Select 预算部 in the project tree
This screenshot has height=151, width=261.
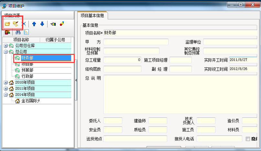point(27,70)
